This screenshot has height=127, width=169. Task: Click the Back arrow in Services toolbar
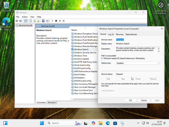17,21
